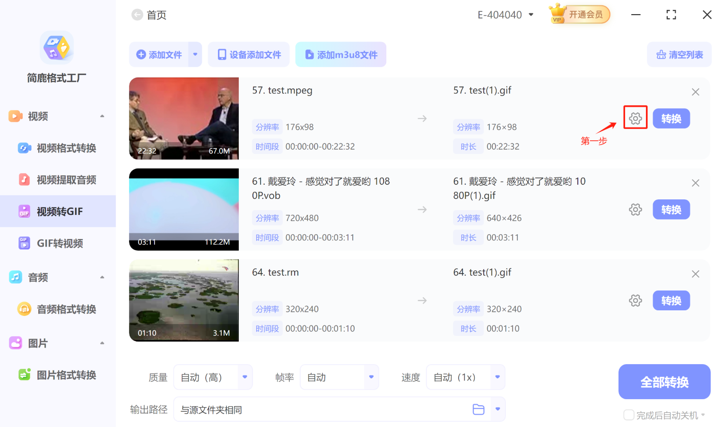Click the VIP 开通会员 crown badge
This screenshot has height=427, width=723.
[x=579, y=14]
